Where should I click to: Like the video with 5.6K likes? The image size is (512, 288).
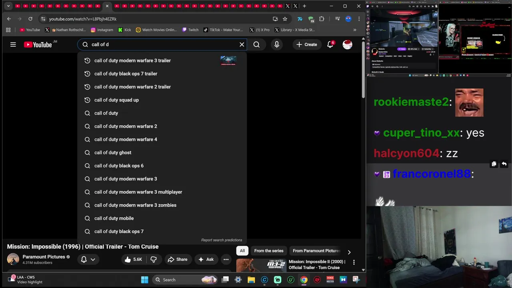point(133,259)
